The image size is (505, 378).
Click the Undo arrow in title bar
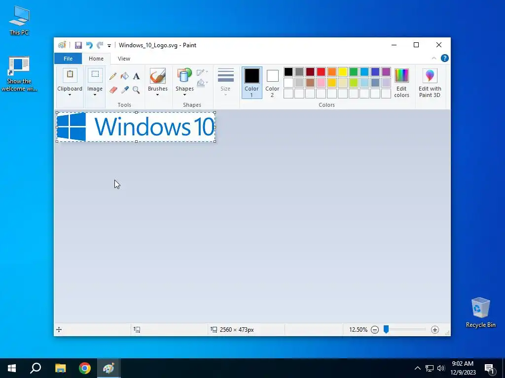89,45
